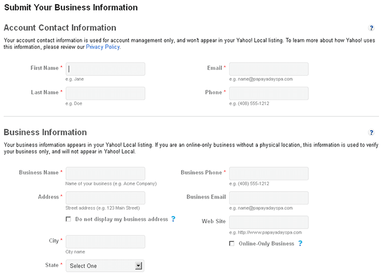Click the Business Email field
Screen dimensions: 381x274
coord(268,198)
